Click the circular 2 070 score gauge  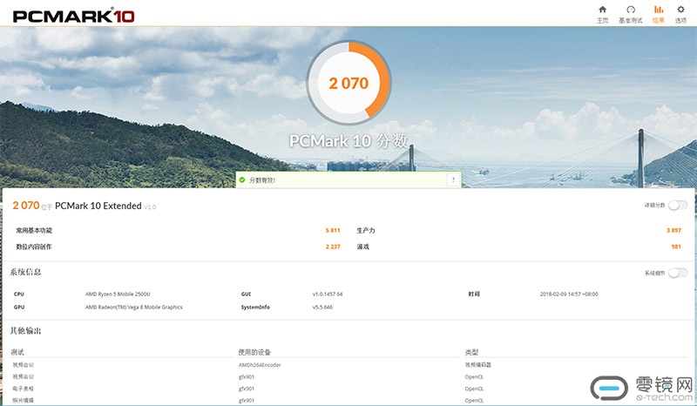point(348,83)
